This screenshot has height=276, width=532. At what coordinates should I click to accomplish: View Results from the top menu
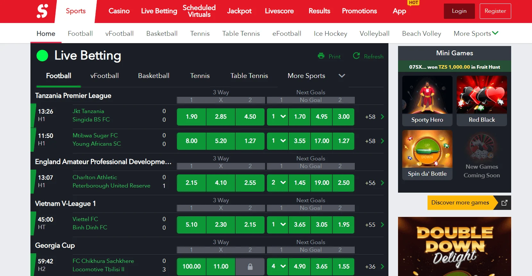tap(319, 11)
